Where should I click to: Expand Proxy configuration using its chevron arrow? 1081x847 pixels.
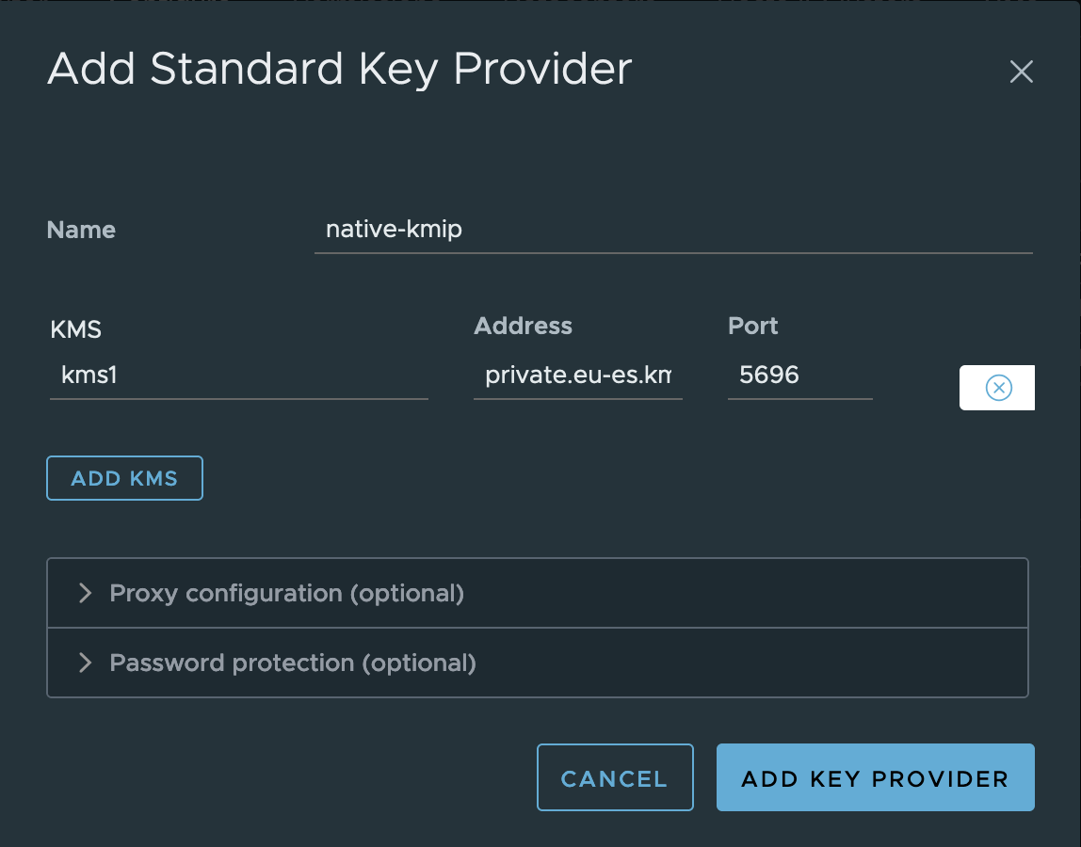pos(86,593)
